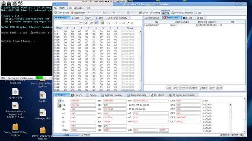The width and height of the screenshot is (252, 141).
Task: Click the Stack list scrollbar
Action: coord(230,118)
